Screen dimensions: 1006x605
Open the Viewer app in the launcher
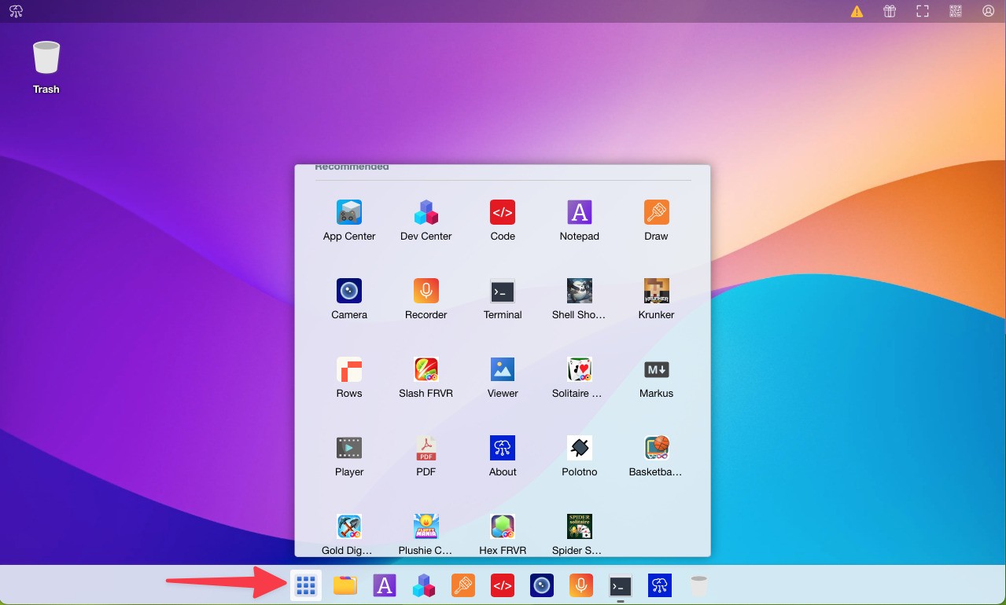(502, 370)
